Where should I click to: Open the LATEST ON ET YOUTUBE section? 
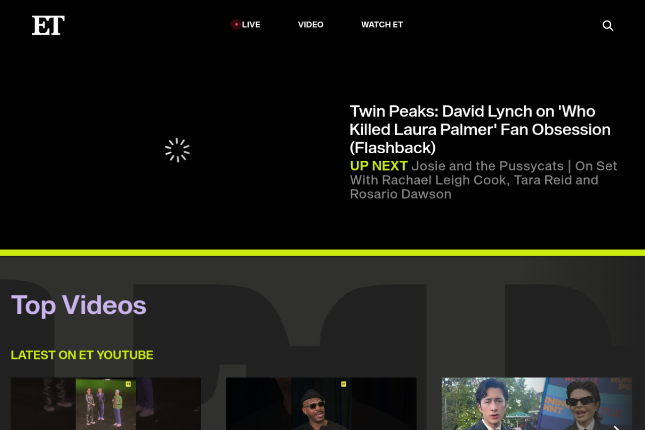pos(82,355)
